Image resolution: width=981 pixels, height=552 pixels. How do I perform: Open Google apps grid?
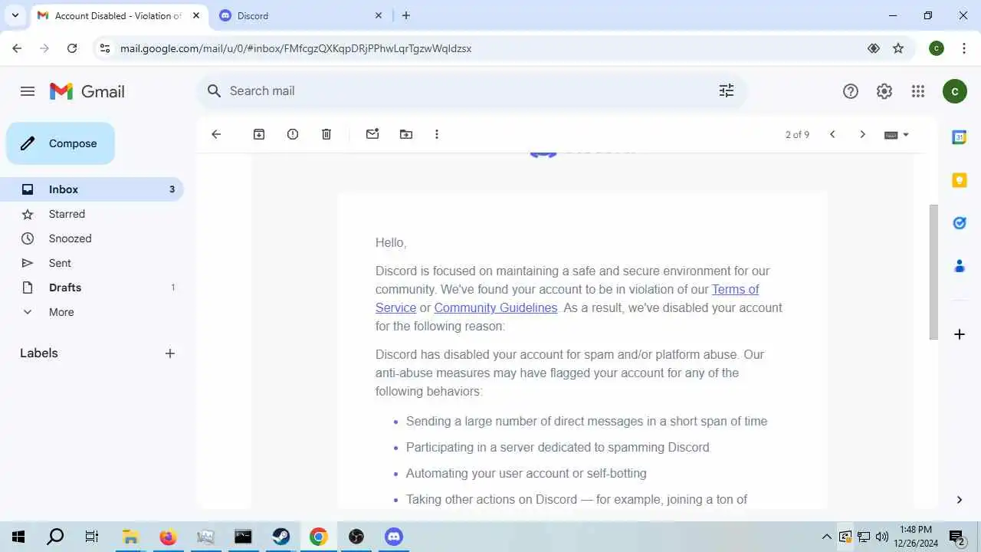(918, 91)
